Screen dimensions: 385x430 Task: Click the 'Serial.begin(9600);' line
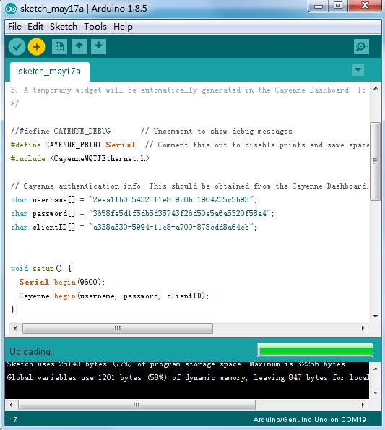62,282
